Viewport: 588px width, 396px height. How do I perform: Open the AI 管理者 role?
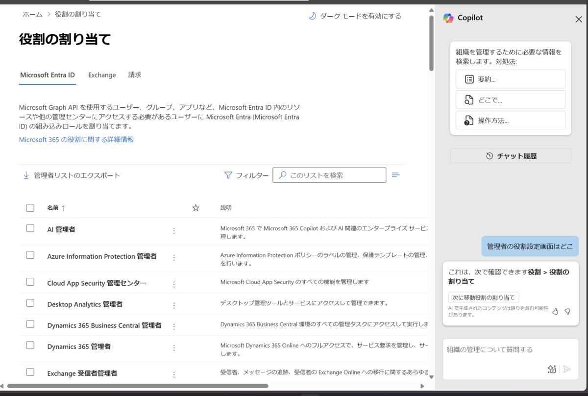[61, 229]
